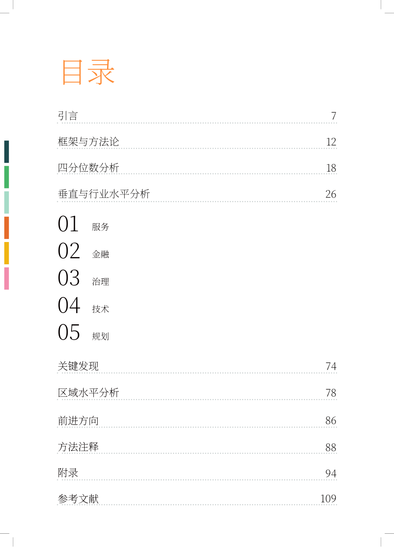Screen dimensions: 394x547
Task: Jump to section 02 金融
Action: 84,251
